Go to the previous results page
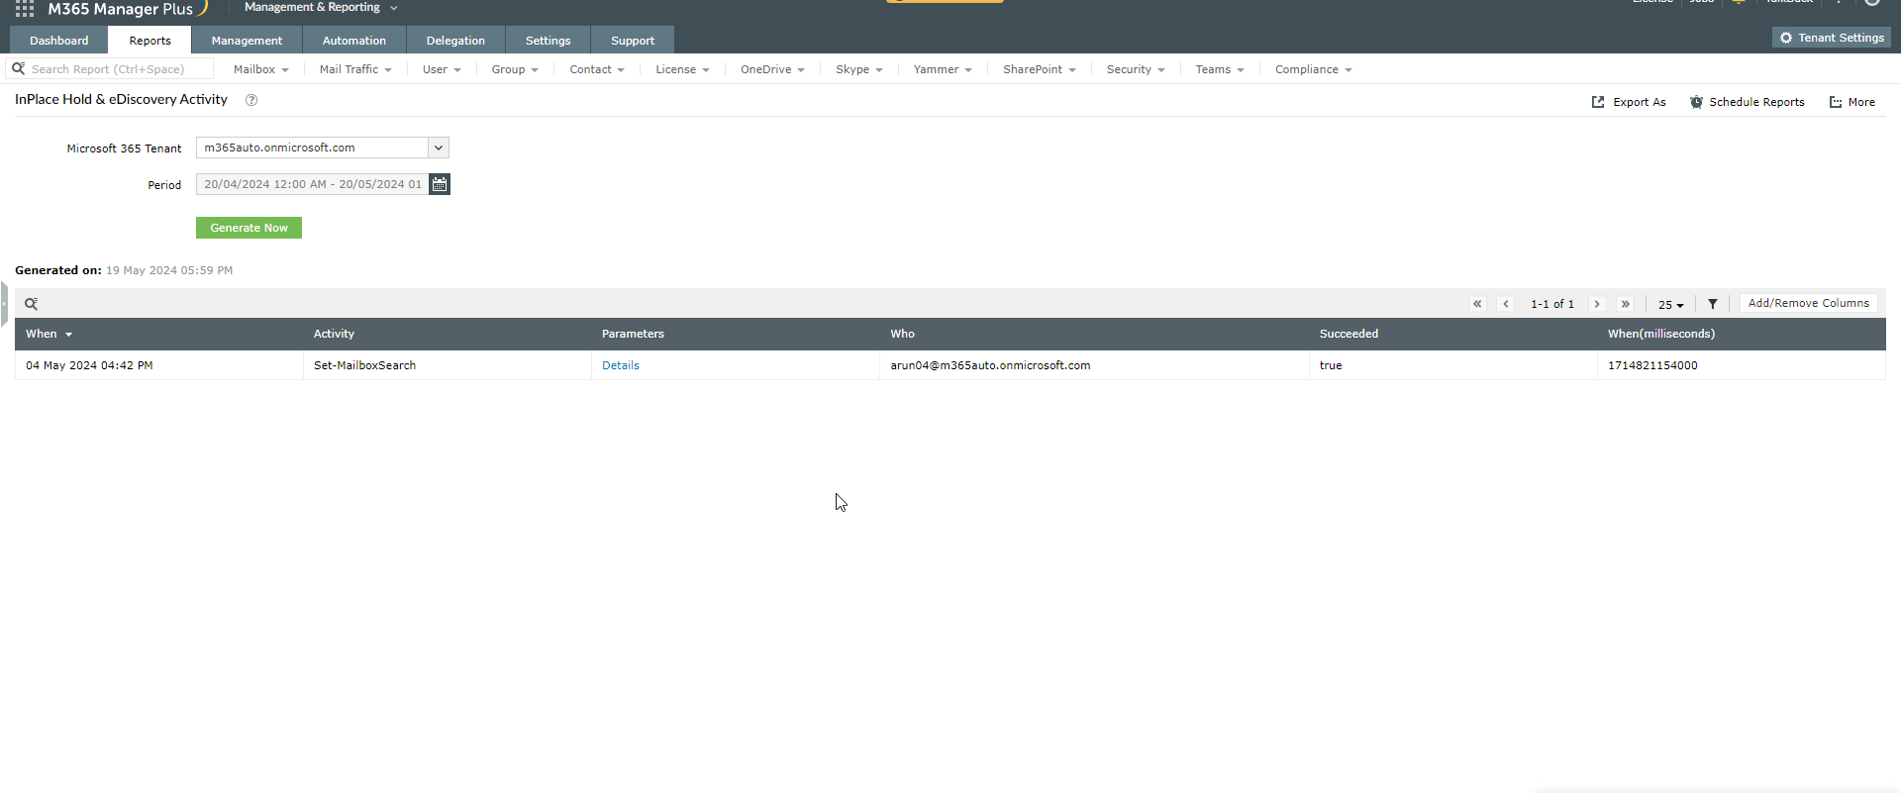 tap(1506, 304)
